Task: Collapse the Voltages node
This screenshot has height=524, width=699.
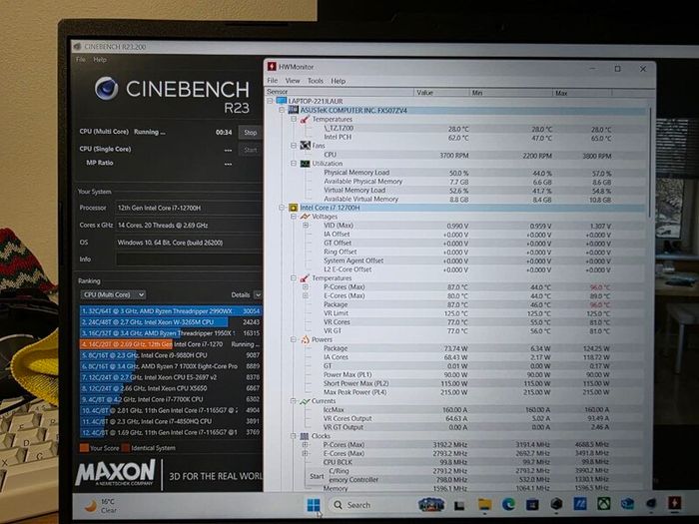Action: click(x=294, y=217)
